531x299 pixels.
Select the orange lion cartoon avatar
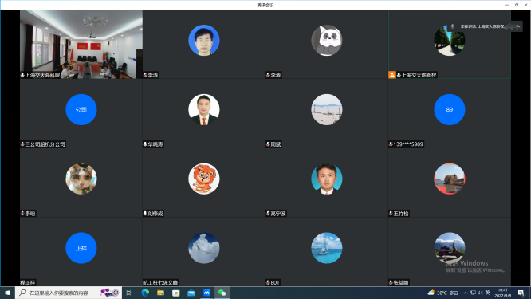204,179
